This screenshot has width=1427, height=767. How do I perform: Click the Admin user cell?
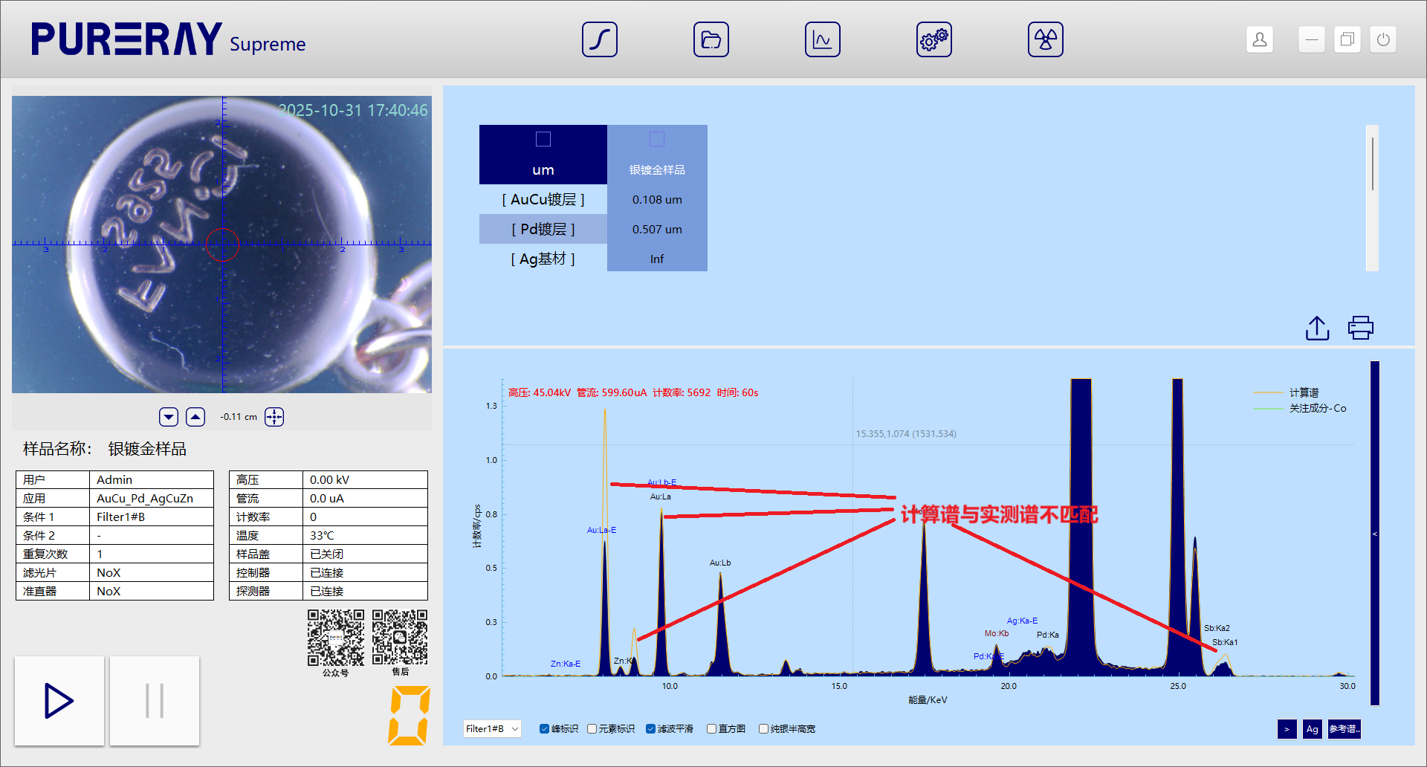tap(152, 479)
